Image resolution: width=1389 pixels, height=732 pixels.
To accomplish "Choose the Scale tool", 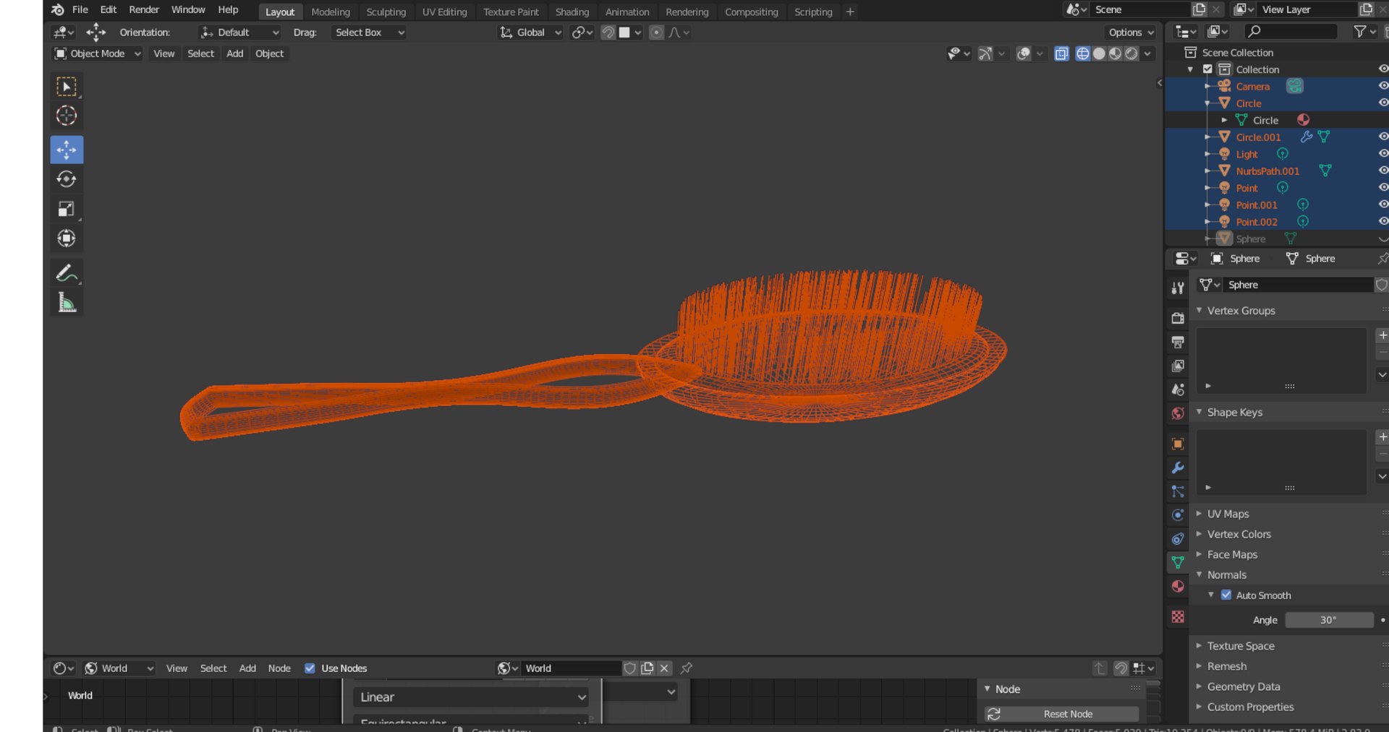I will click(67, 209).
